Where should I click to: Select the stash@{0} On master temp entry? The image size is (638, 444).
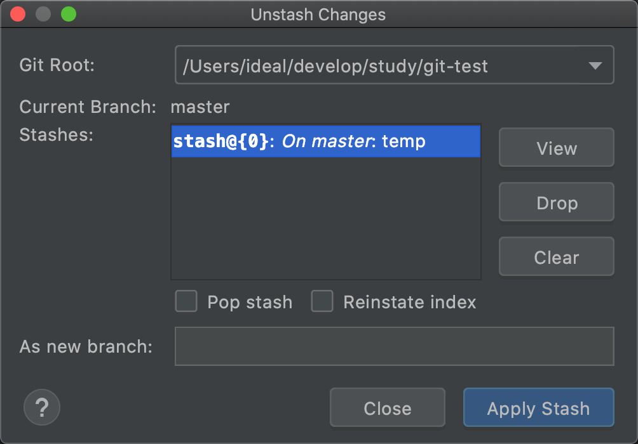(x=326, y=141)
